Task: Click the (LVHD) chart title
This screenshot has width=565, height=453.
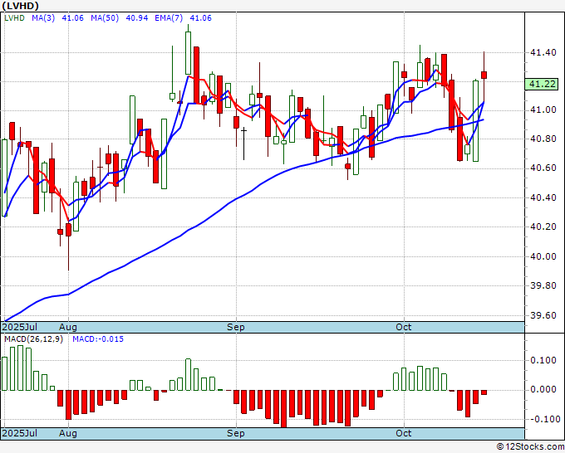Action: tap(20, 6)
